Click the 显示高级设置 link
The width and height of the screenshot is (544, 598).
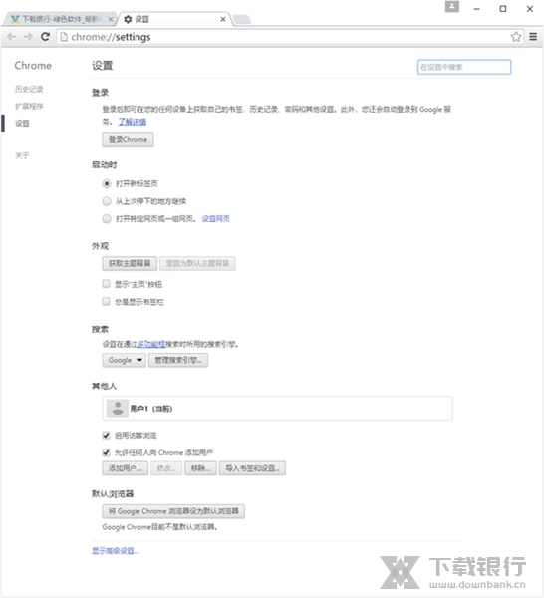(x=116, y=551)
